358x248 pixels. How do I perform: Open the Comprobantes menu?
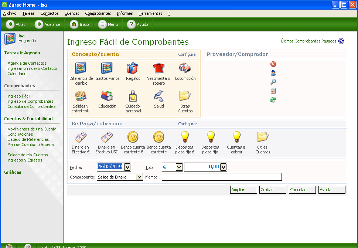[x=98, y=13]
